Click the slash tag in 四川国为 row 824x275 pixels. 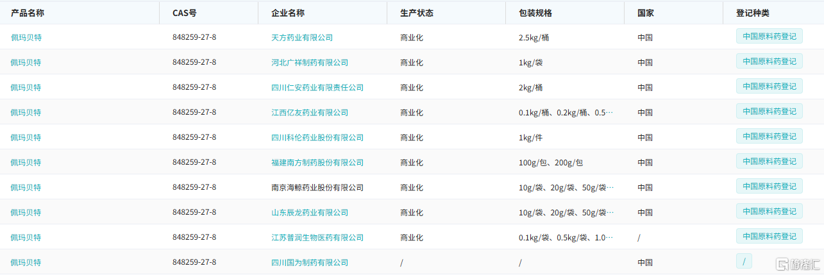pos(744,261)
